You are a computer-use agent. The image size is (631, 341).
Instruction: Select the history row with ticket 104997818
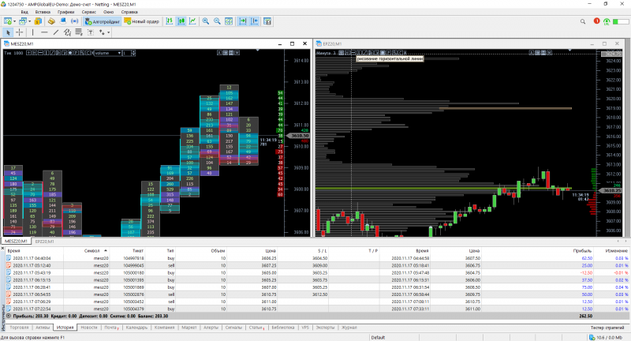[317, 258]
